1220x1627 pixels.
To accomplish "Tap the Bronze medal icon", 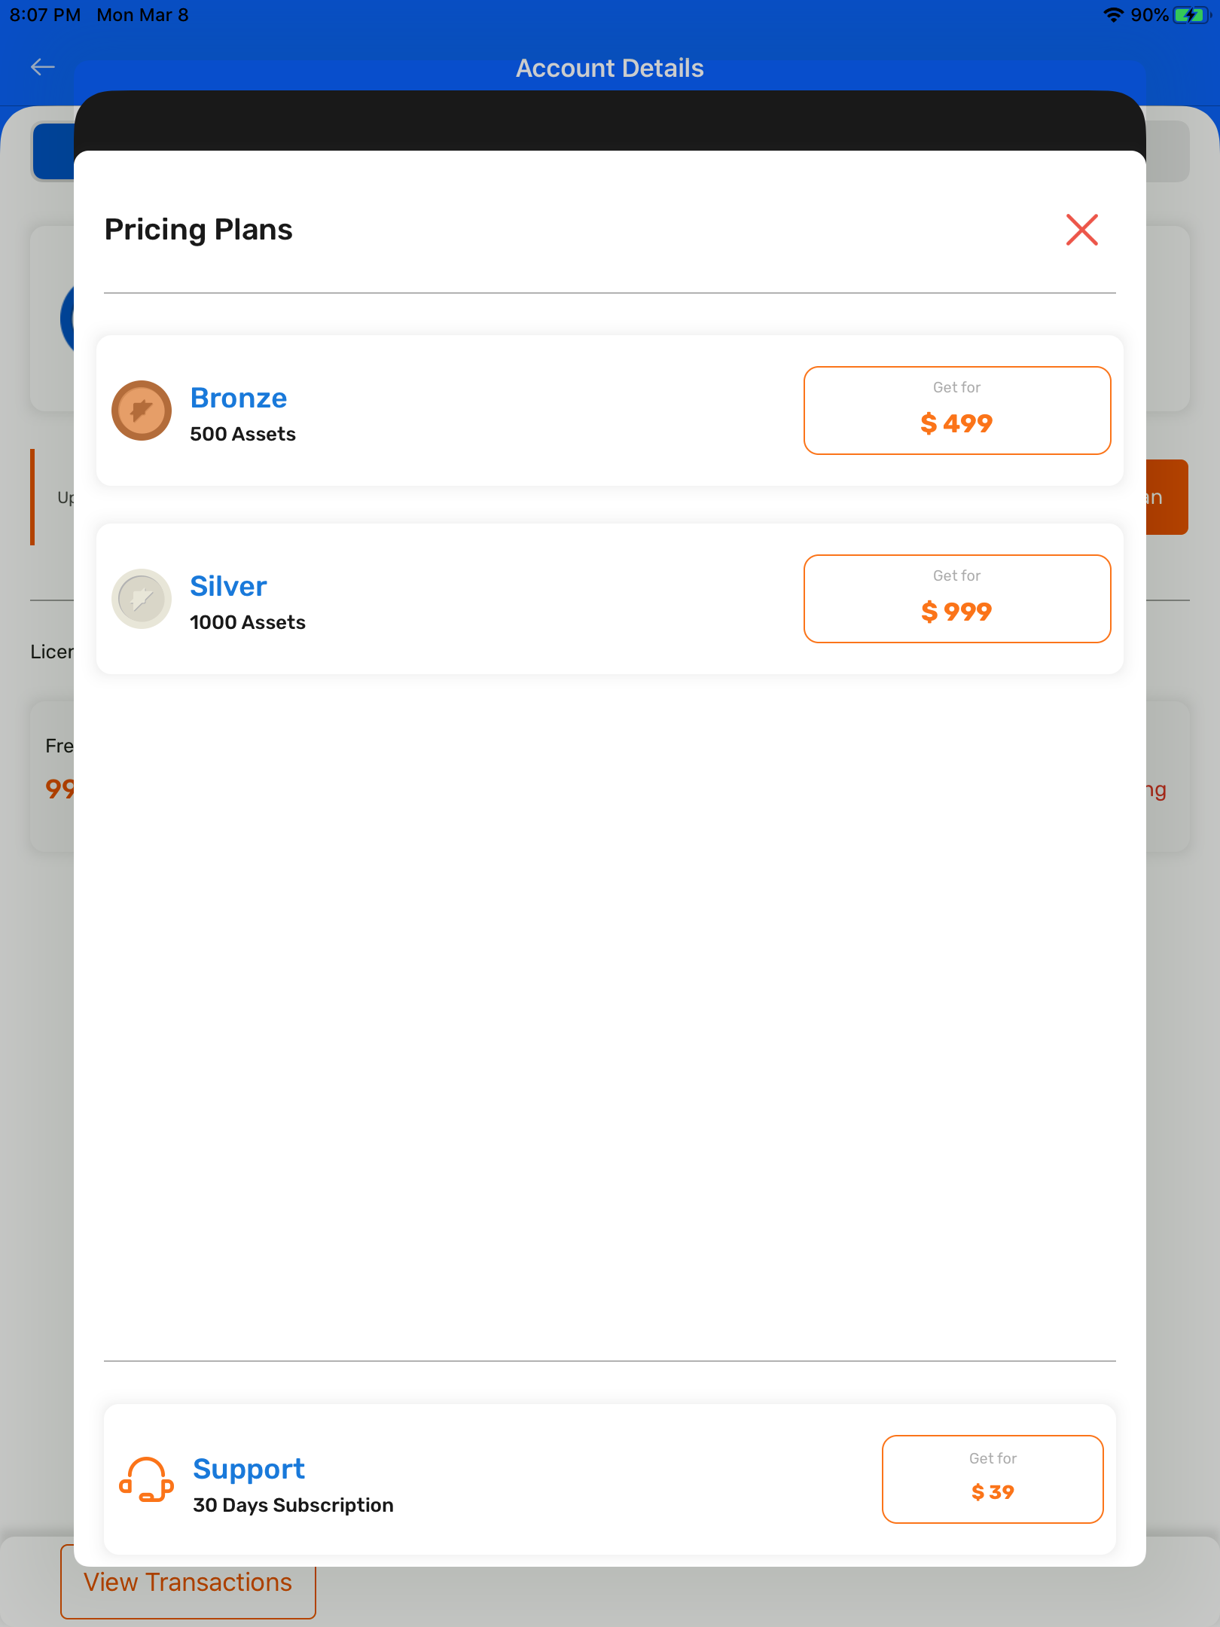I will click(142, 411).
